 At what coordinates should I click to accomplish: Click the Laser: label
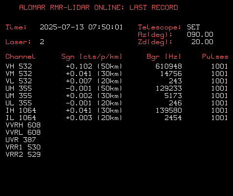(x=18, y=42)
